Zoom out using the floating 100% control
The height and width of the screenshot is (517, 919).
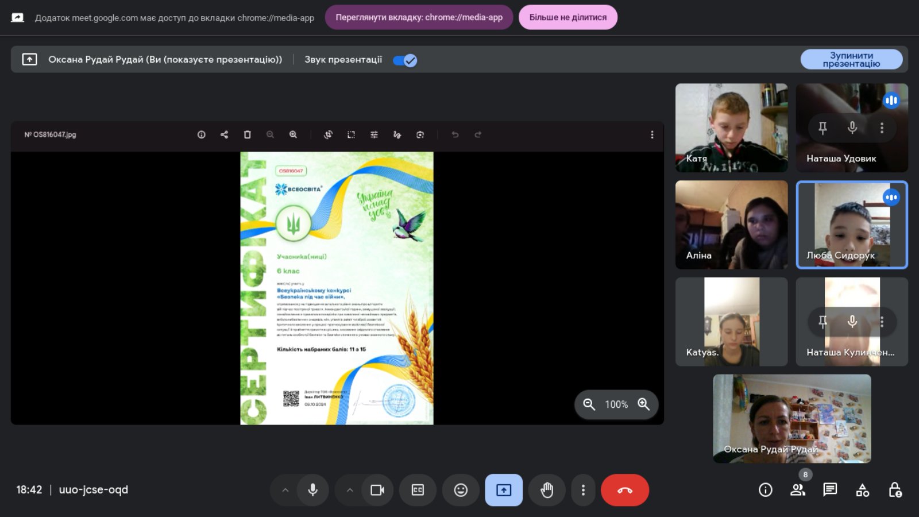[x=589, y=404]
